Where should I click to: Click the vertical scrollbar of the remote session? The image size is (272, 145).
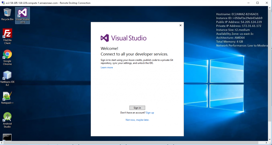click(270, 74)
